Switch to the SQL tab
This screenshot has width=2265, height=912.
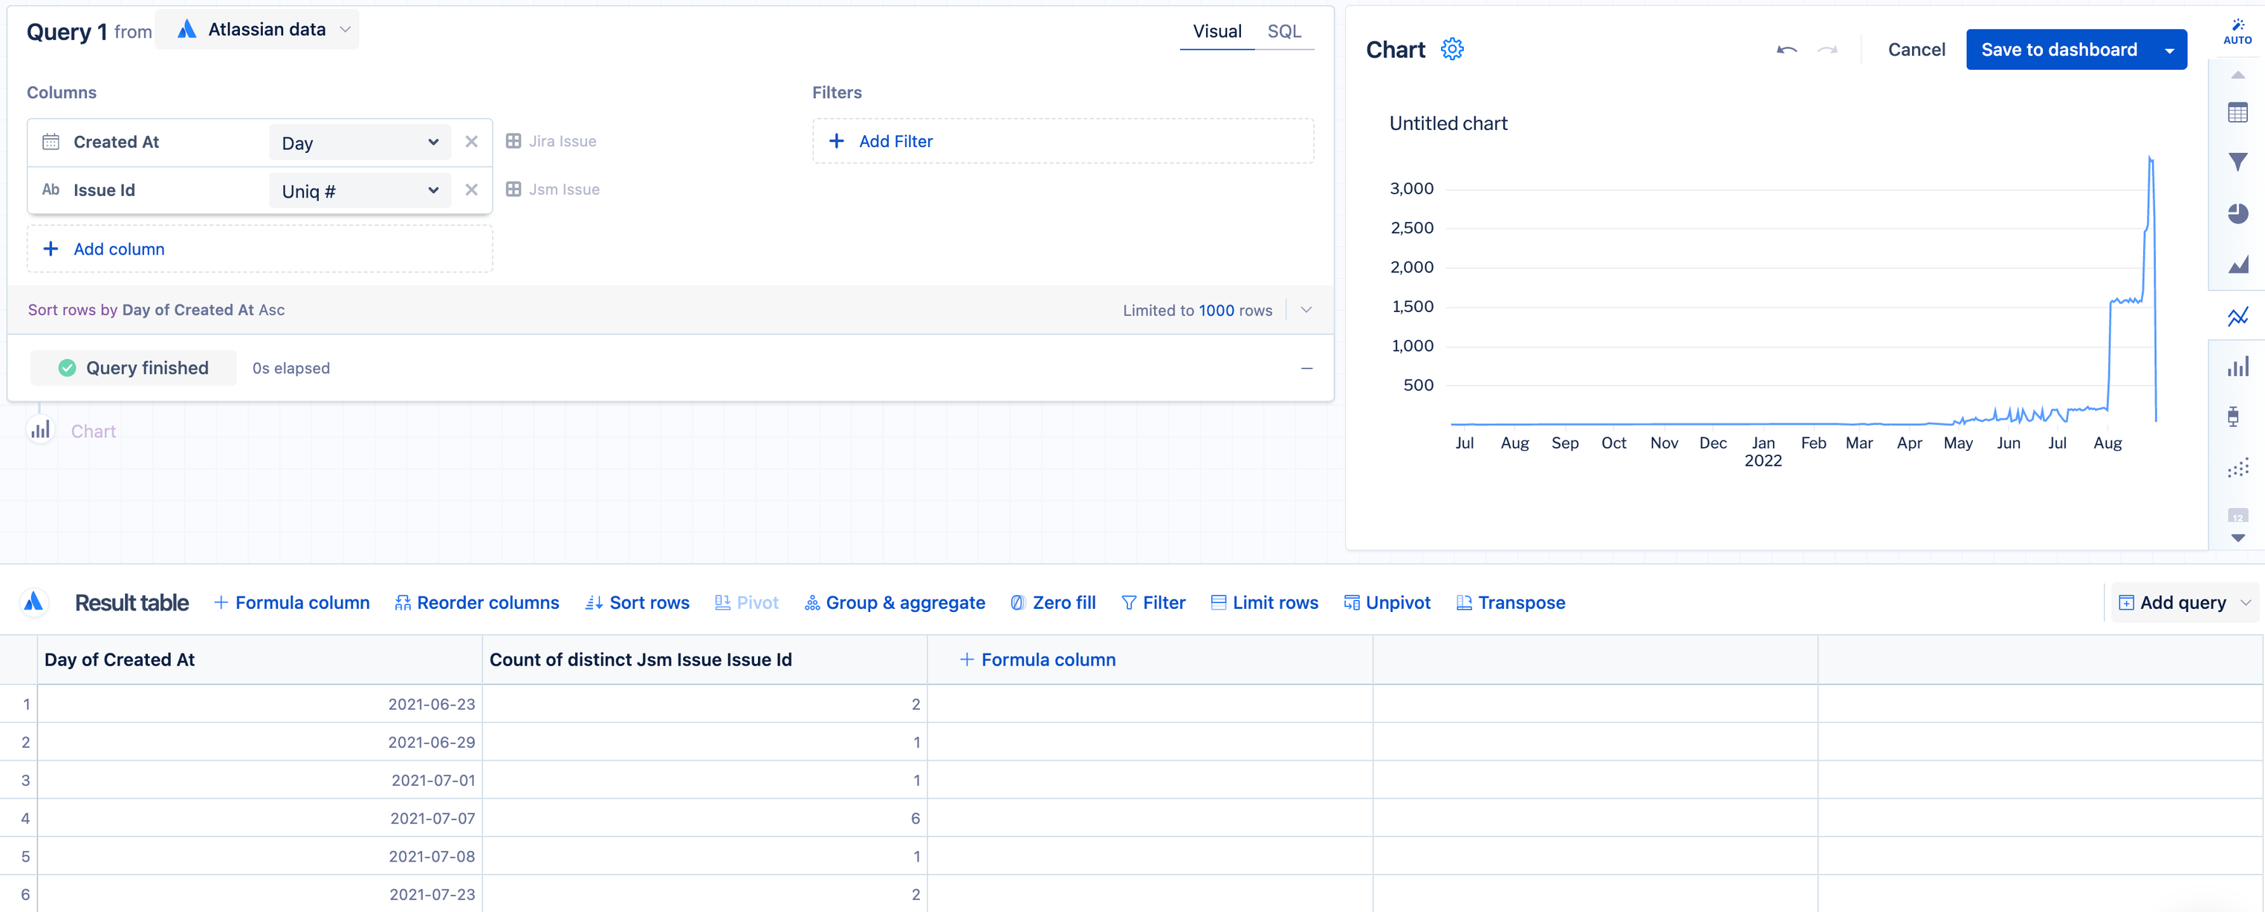(x=1284, y=30)
